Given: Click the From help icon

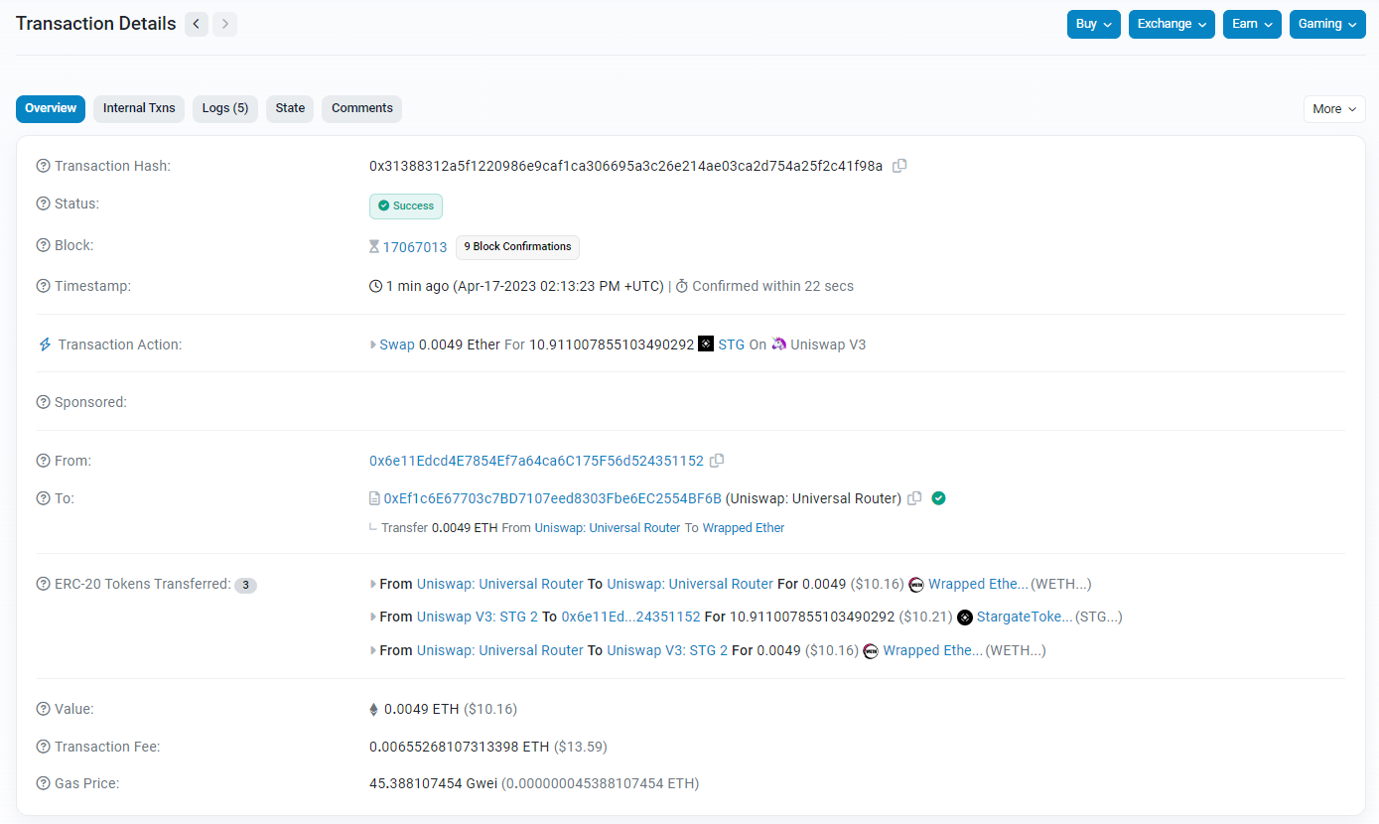Looking at the screenshot, I should coord(43,461).
